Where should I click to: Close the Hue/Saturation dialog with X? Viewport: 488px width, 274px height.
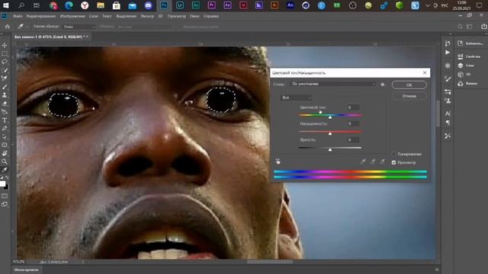[x=425, y=72]
